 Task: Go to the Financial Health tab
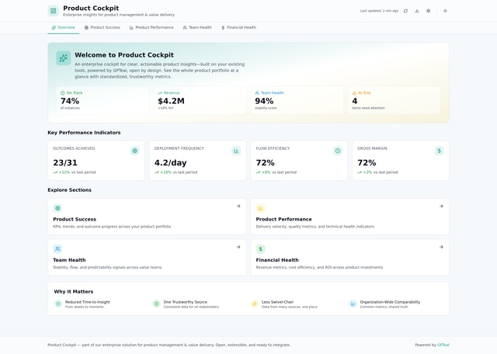tap(238, 27)
